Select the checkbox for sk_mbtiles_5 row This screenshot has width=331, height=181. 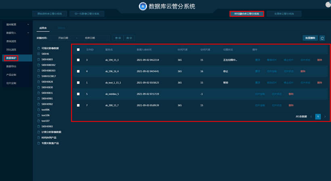click(x=78, y=94)
